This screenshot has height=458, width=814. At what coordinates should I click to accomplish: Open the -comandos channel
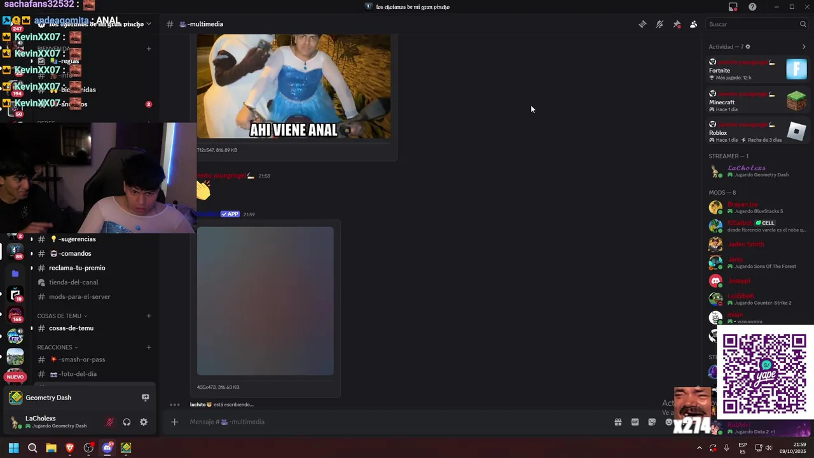(x=94, y=254)
